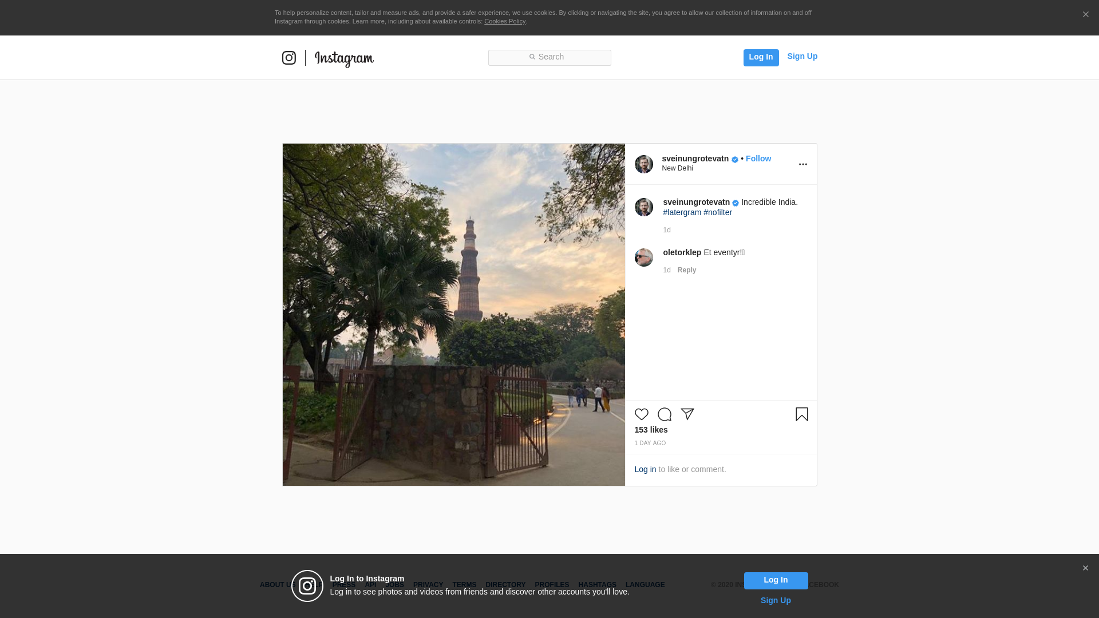Follow sveinungrotevatn

(758, 159)
